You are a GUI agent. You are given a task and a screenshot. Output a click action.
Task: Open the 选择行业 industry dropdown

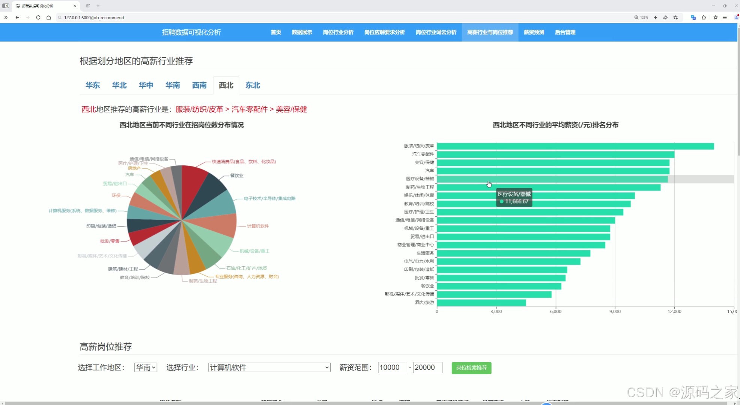point(269,367)
